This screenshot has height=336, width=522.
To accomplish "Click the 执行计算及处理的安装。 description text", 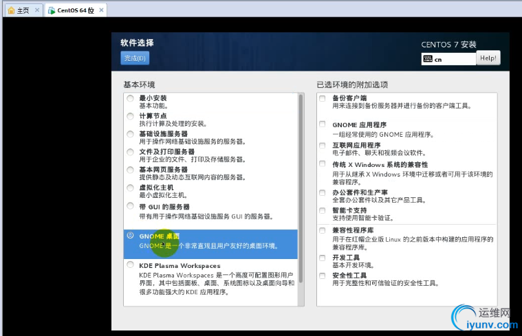I will pyautogui.click(x=173, y=124).
